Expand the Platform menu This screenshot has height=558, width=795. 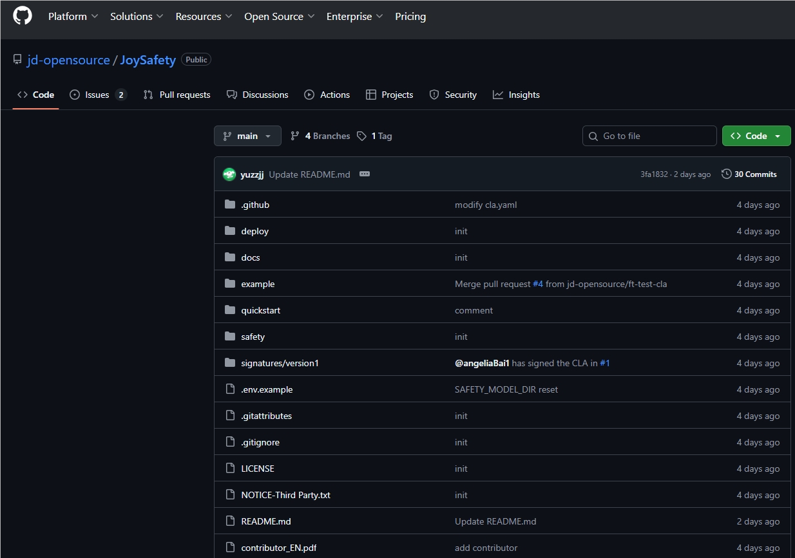point(73,17)
